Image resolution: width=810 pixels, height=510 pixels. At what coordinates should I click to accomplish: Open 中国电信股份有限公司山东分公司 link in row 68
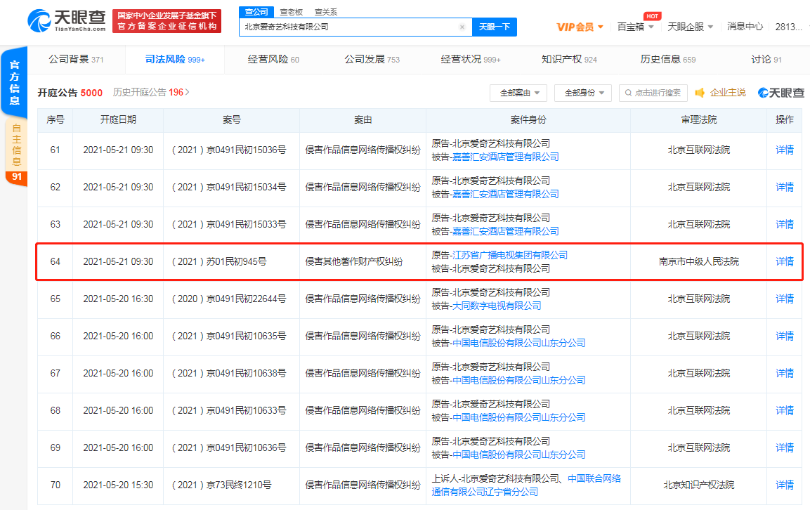pos(518,417)
